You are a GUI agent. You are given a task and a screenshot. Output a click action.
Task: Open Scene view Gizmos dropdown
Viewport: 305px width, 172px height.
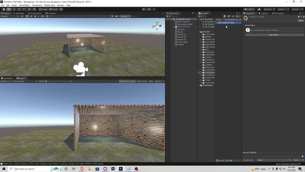click(x=125, y=16)
